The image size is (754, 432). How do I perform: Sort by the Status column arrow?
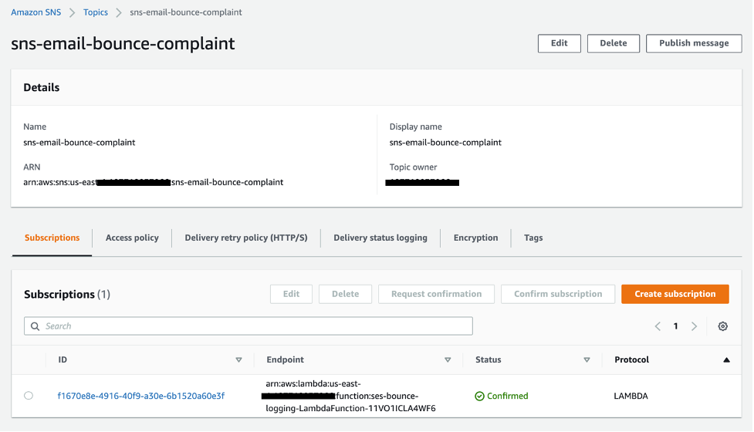(x=587, y=360)
